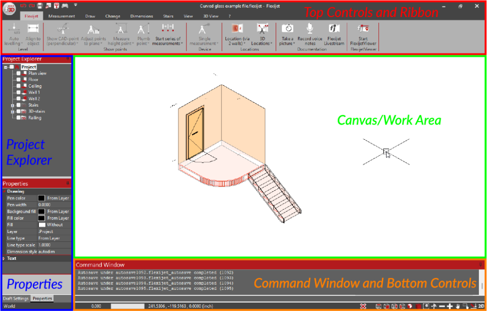
Task: Switch to the Change ribbon tab
Action: tap(113, 16)
